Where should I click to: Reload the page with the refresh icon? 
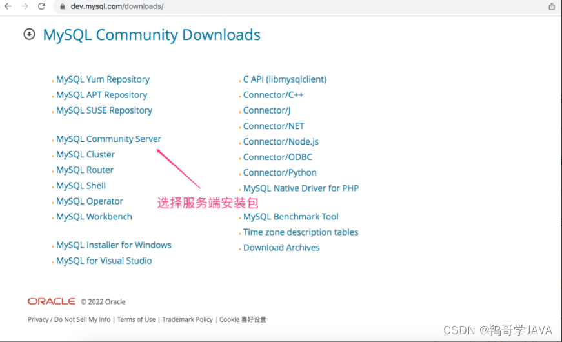(x=41, y=6)
